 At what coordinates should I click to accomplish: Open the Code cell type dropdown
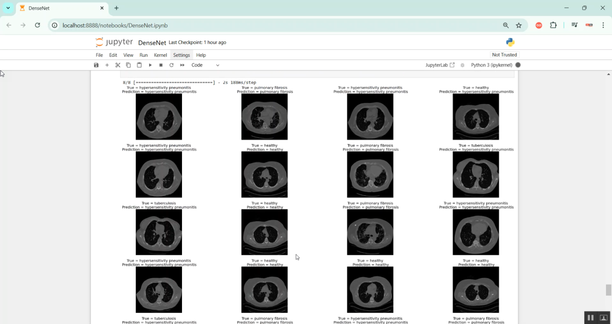(x=205, y=65)
